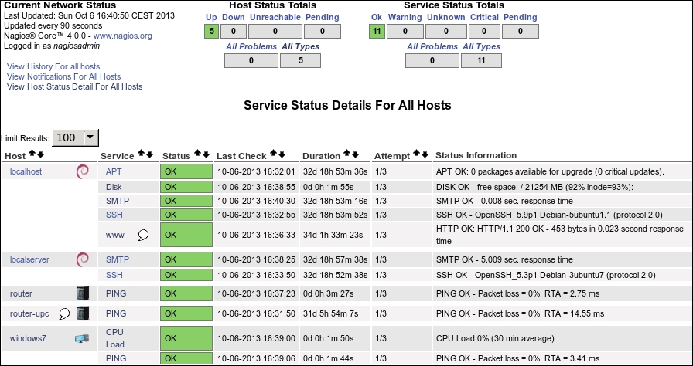Click the green Ok service count box
Image resolution: width=693 pixels, height=366 pixels.
(377, 31)
